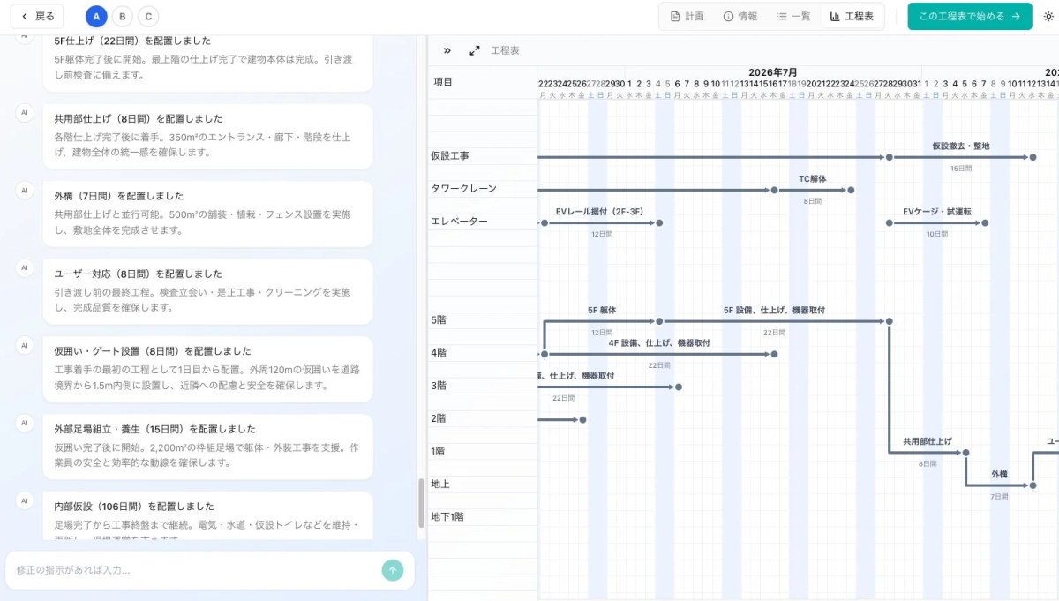
Task: Switch to version B
Action: [x=122, y=16]
